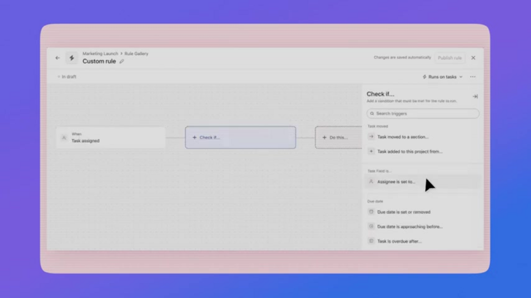Screen dimensions: 531x298
Task: Open Marketing Launch breadcrumb link
Action: pyautogui.click(x=100, y=54)
